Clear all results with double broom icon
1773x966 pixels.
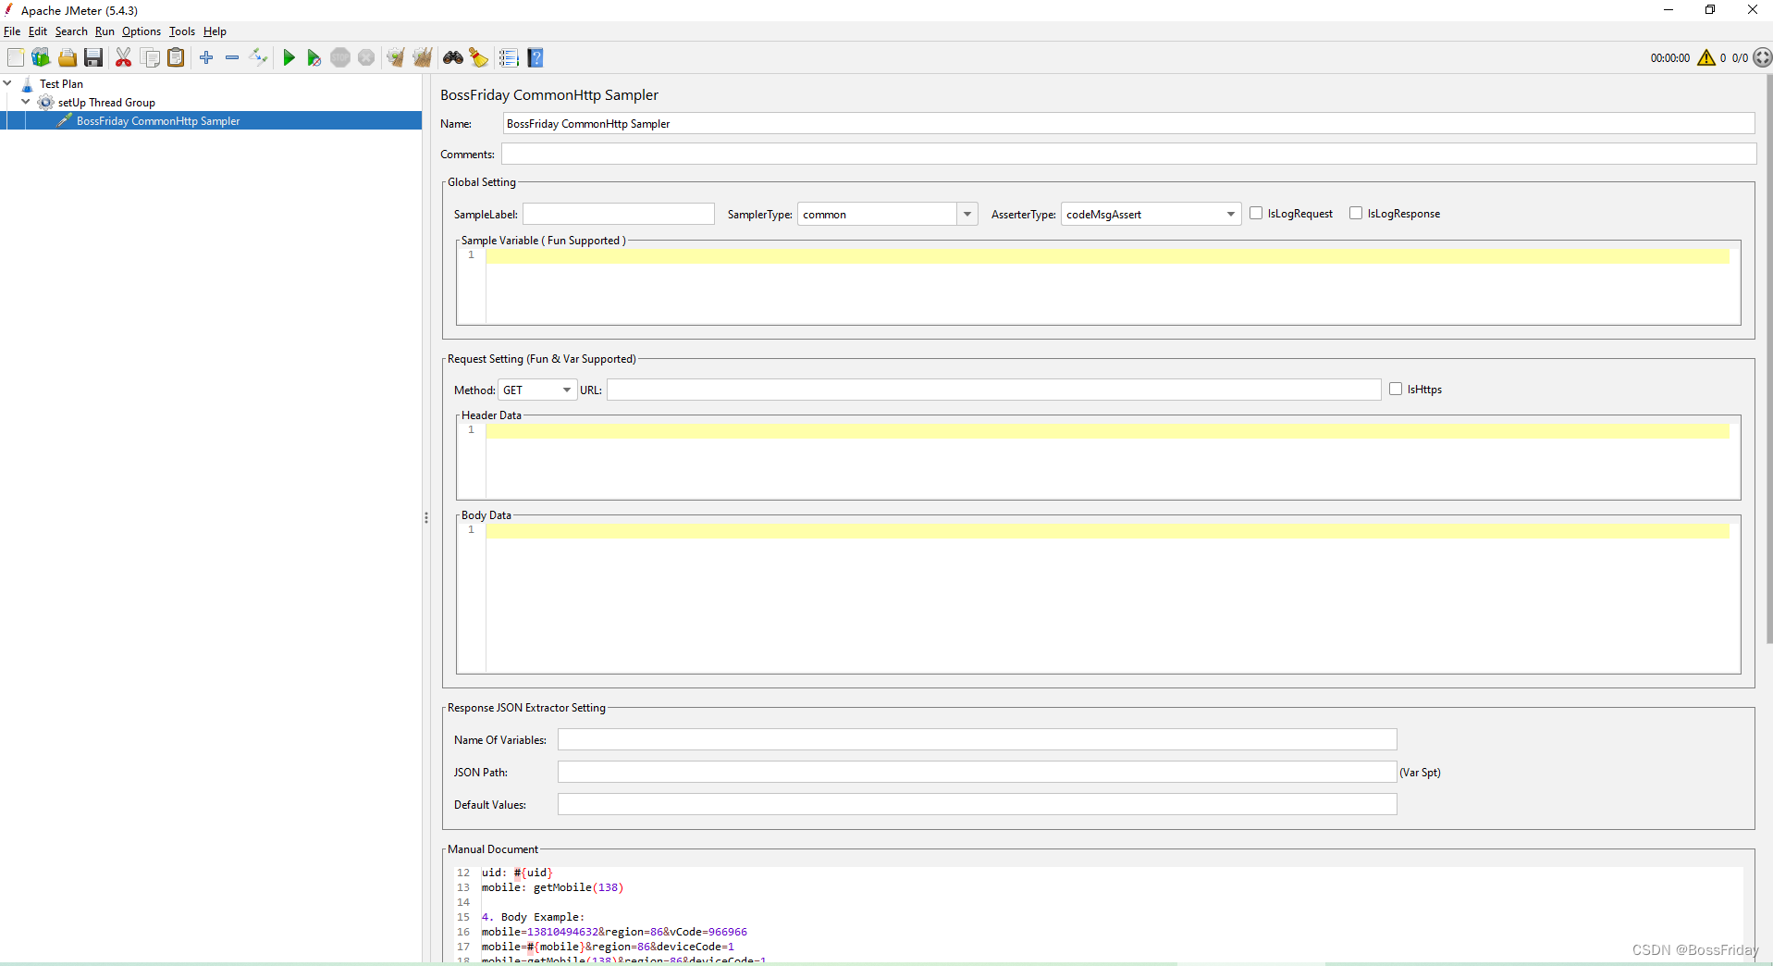423,57
